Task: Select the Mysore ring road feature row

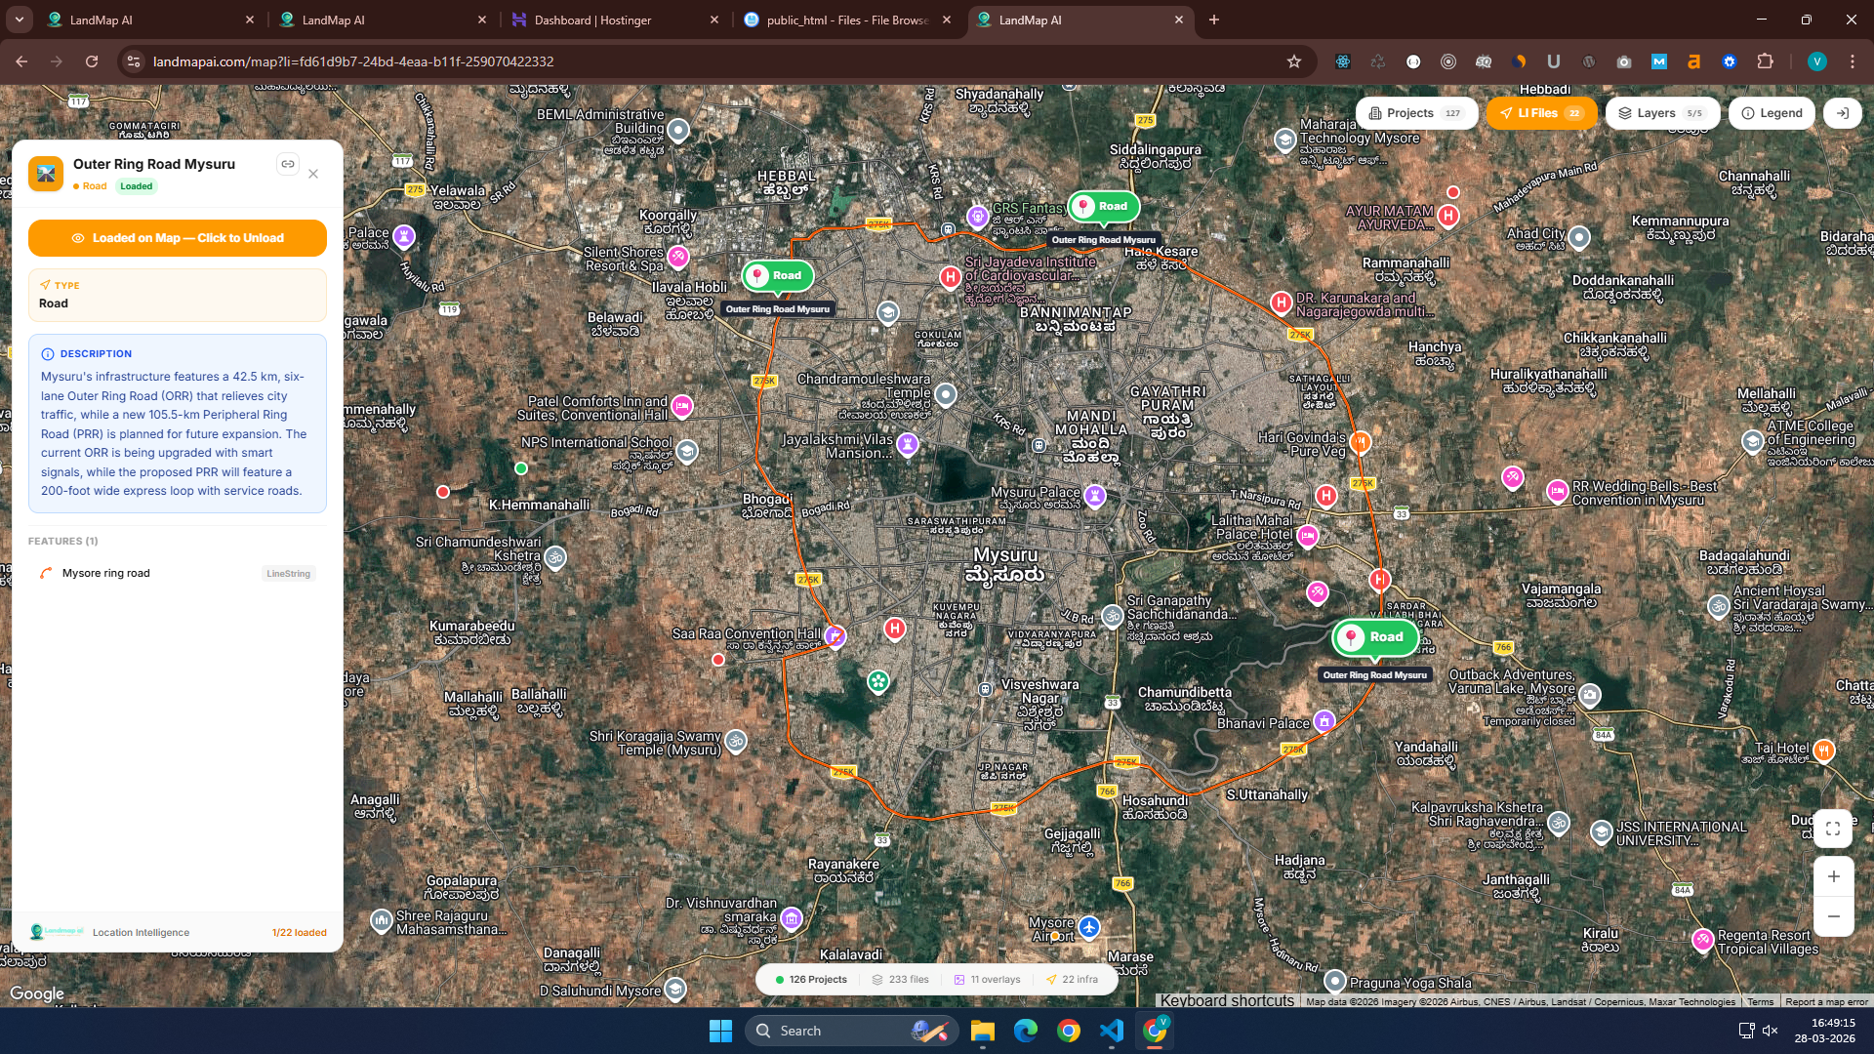Action: (x=178, y=573)
